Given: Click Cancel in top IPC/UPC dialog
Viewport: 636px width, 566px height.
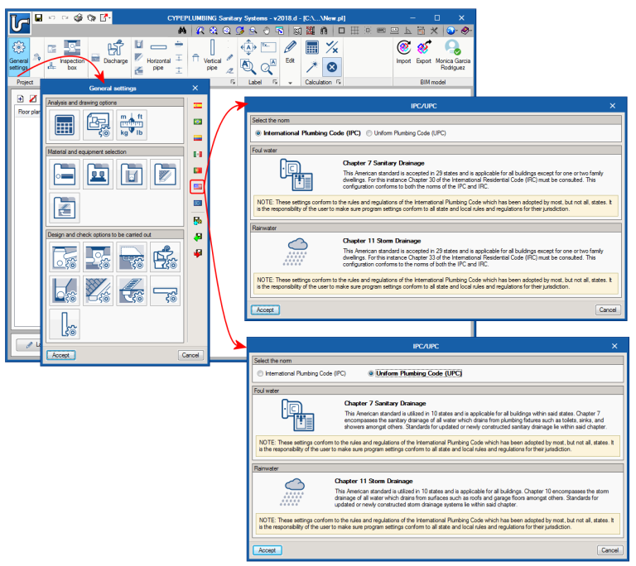Looking at the screenshot, I should [x=608, y=309].
